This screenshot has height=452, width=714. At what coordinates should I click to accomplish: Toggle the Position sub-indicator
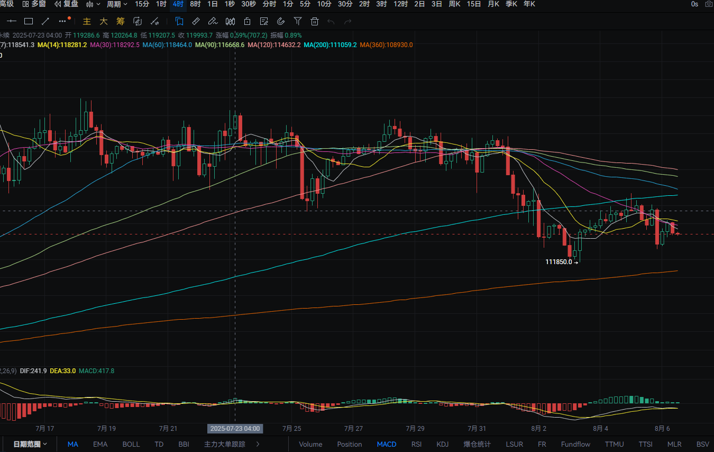pyautogui.click(x=350, y=444)
